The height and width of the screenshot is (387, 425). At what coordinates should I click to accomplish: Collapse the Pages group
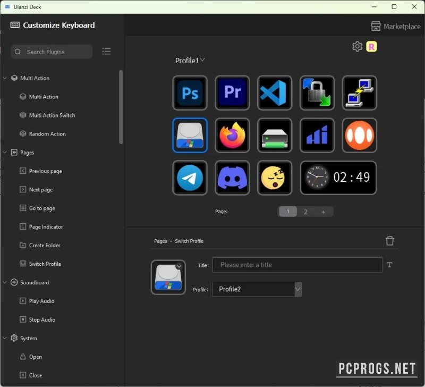(x=5, y=152)
